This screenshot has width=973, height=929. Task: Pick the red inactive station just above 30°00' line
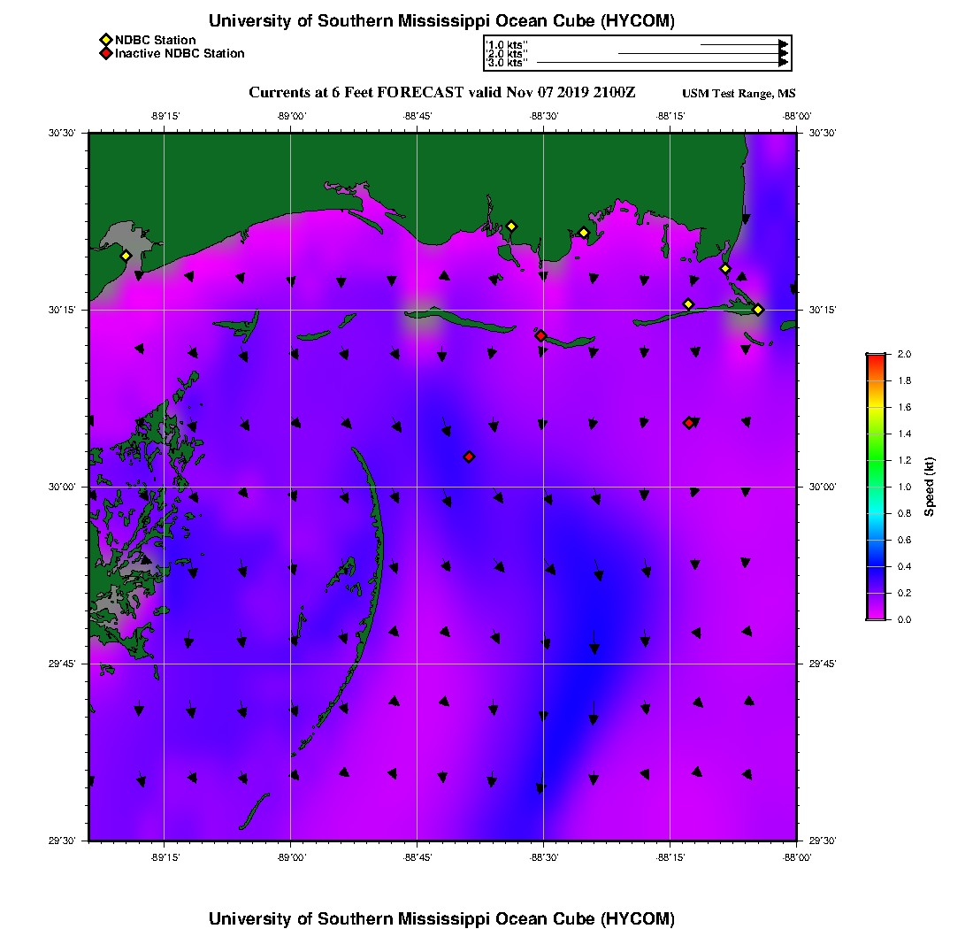click(x=469, y=457)
